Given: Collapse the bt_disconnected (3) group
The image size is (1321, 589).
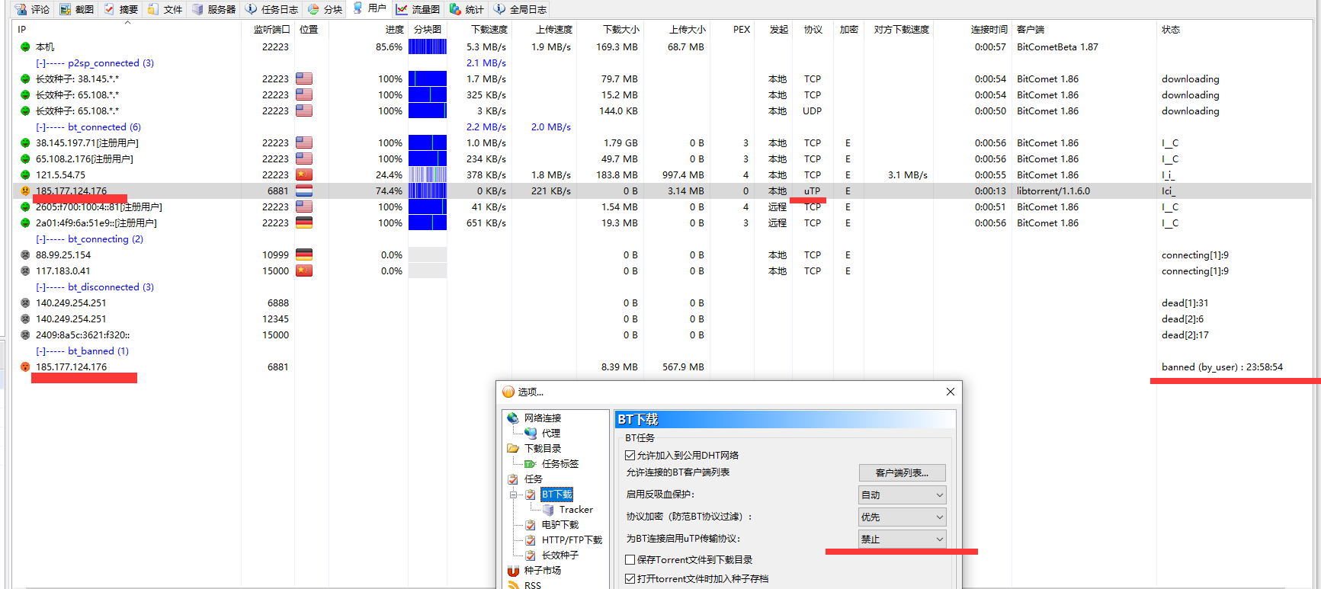Looking at the screenshot, I should [40, 287].
